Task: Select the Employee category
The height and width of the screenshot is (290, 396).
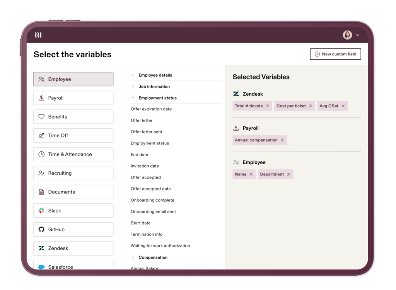Action: click(73, 79)
